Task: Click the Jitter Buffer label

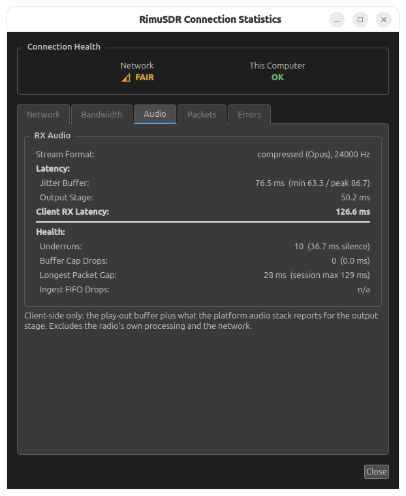Action: (64, 183)
